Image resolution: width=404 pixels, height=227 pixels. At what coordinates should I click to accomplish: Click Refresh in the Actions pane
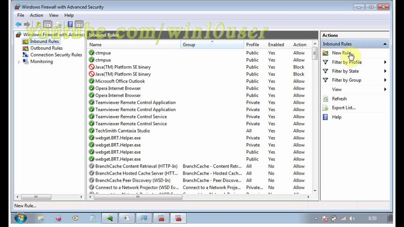click(339, 99)
